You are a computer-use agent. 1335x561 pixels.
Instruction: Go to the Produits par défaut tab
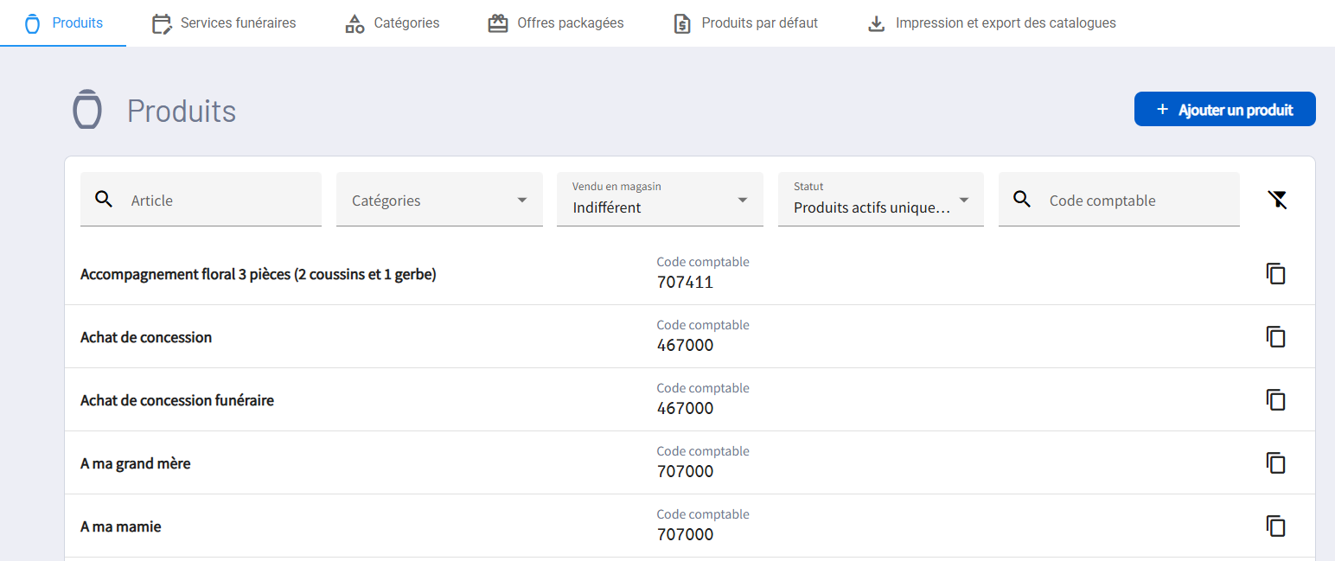[745, 23]
